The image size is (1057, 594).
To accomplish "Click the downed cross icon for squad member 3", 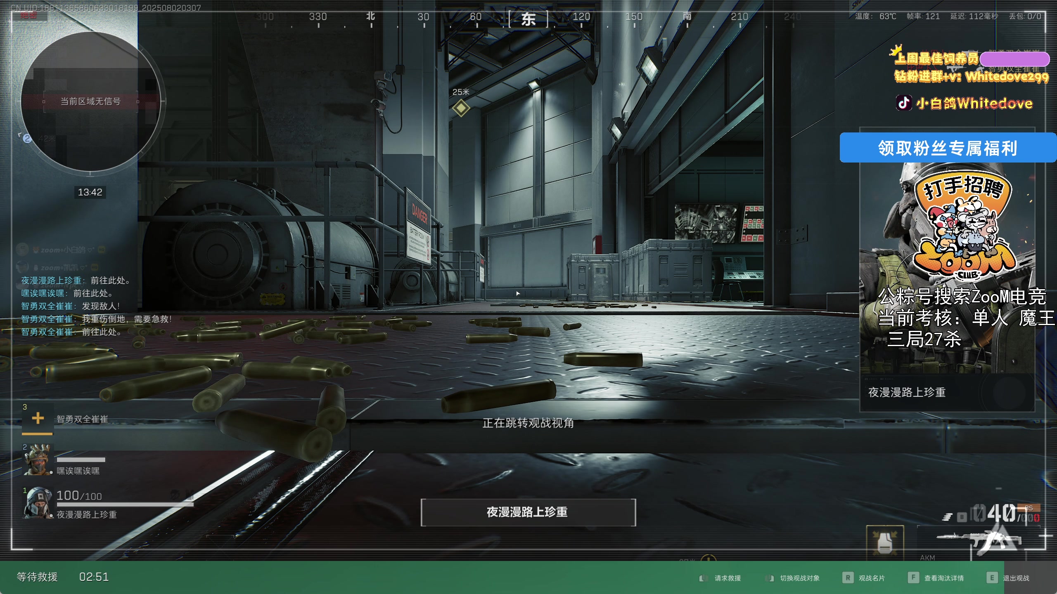I will click(38, 418).
